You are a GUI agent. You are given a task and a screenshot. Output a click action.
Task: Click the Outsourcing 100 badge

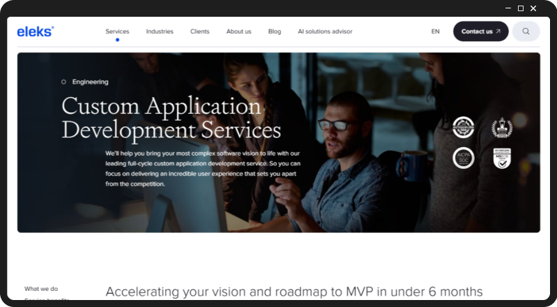coord(463,128)
